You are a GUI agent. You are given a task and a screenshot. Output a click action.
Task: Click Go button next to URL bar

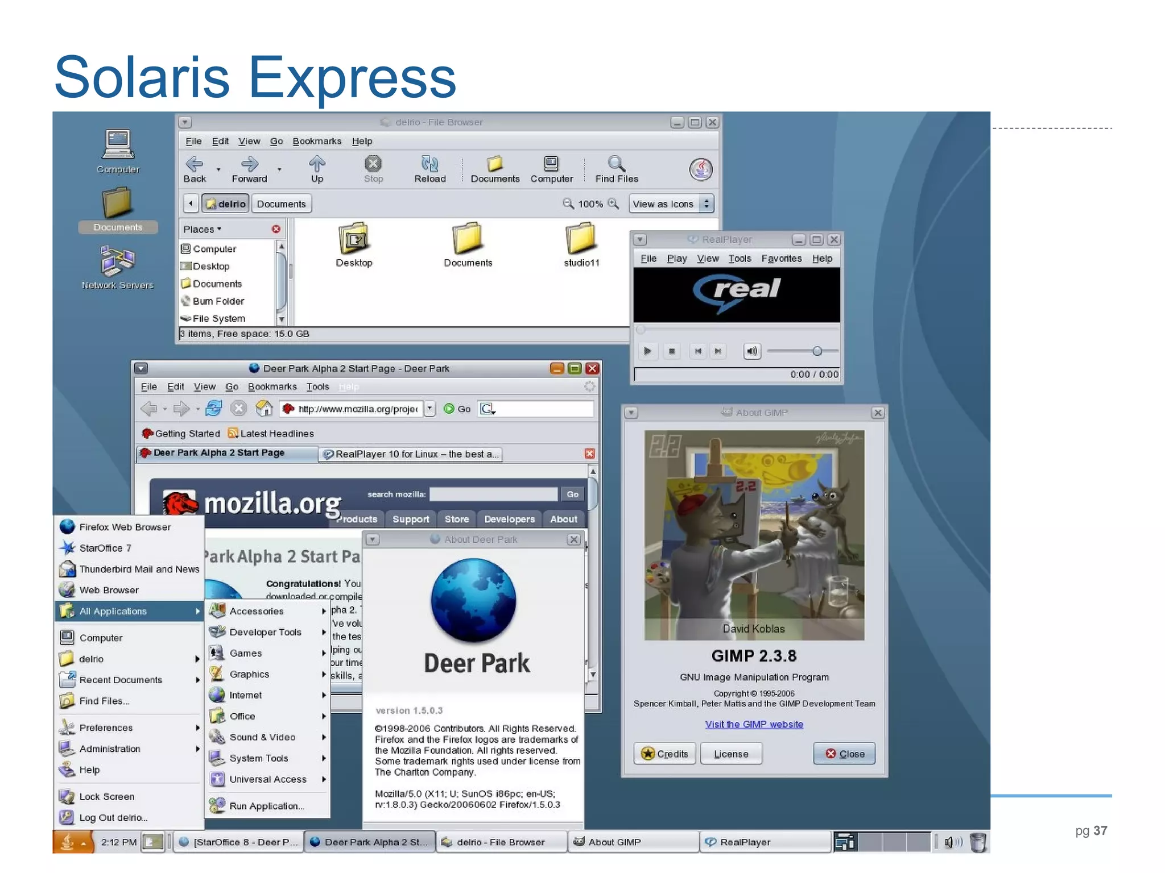(x=457, y=409)
